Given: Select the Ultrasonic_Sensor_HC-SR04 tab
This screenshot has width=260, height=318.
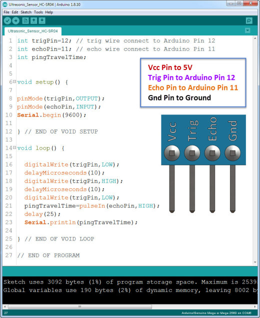Looking at the screenshot, I should click(33, 31).
